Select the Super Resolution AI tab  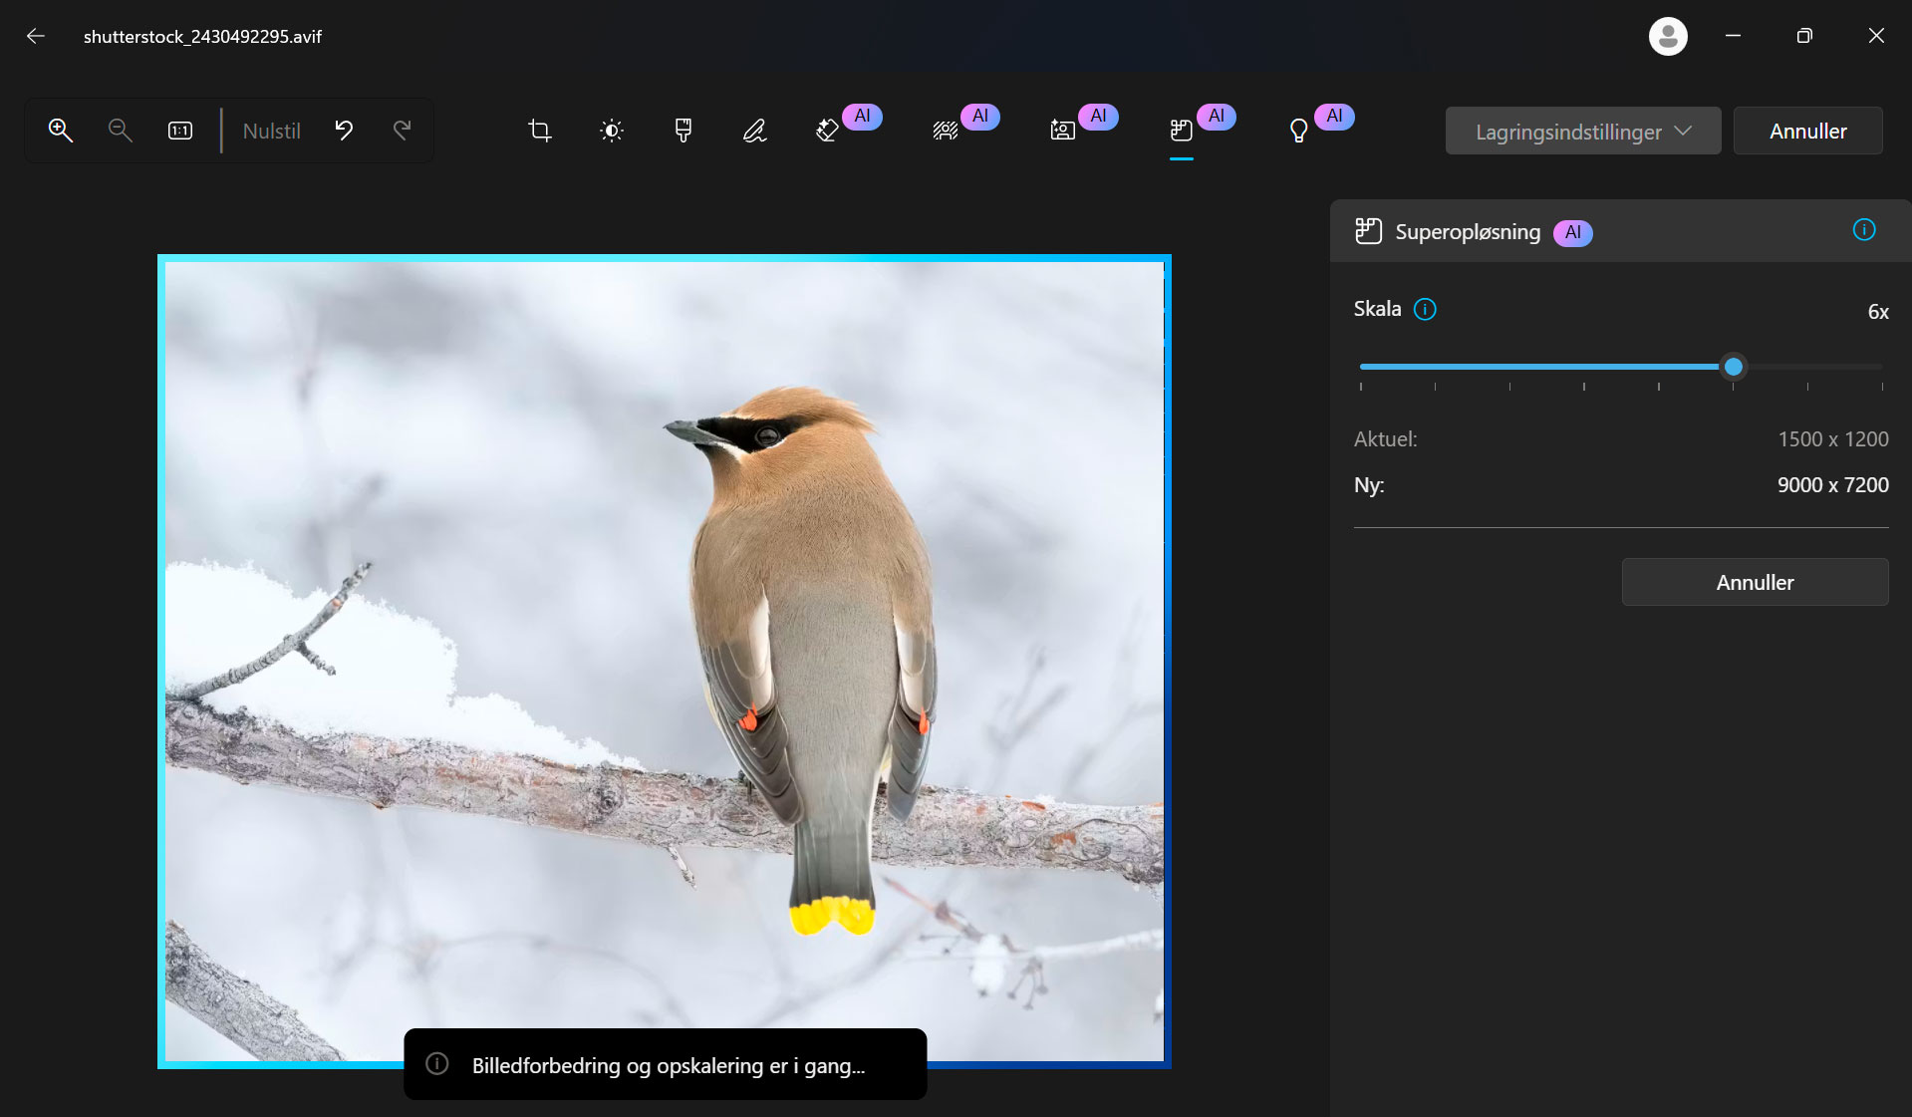pos(1182,131)
